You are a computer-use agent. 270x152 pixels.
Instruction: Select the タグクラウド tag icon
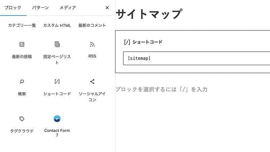(22, 119)
